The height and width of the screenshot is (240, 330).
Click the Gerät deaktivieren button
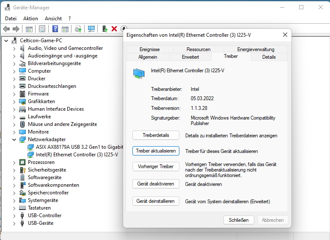click(x=156, y=184)
